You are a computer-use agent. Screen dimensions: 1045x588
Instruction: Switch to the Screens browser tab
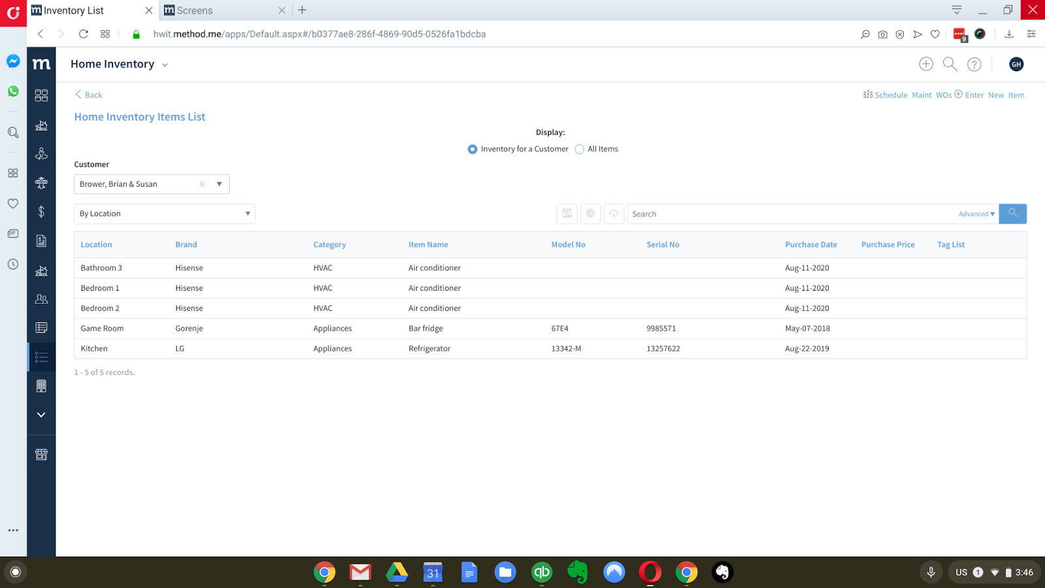(225, 10)
